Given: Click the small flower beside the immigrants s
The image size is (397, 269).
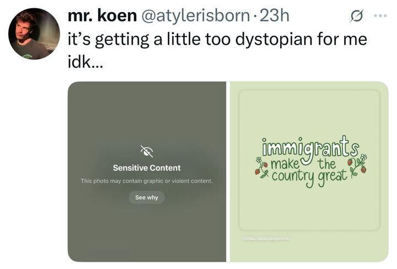Looking at the screenshot, I should pyautogui.click(x=364, y=157).
